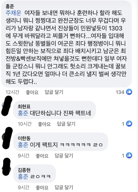Screen dimensions: 138x192
Task: Click 답글 달기 under 이한동's reply
Action: tap(64, 156)
